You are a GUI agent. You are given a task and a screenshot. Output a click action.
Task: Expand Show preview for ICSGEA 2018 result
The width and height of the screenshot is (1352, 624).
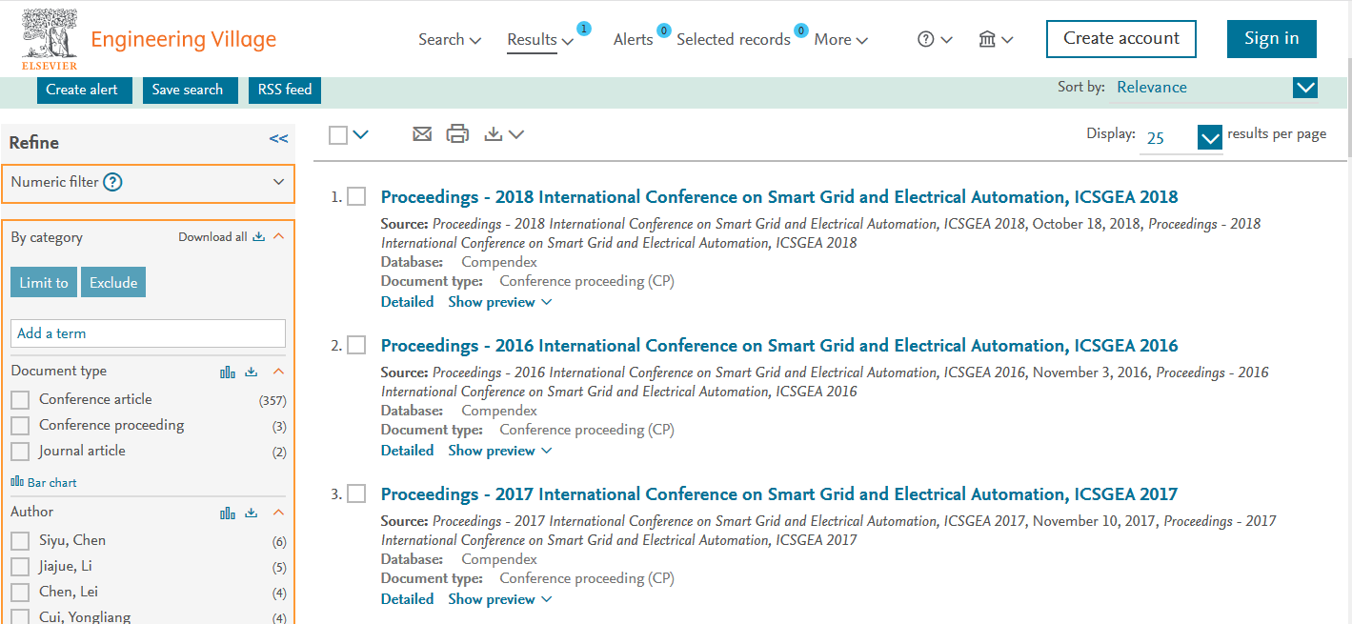pos(500,302)
